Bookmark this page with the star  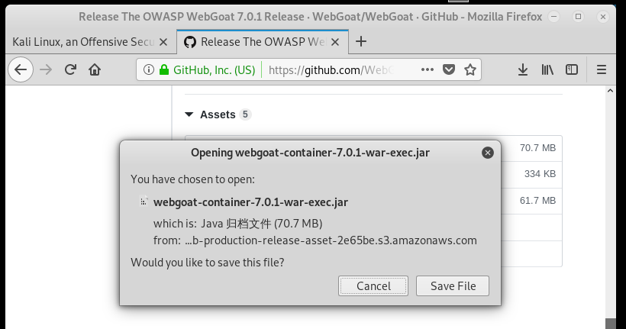[470, 70]
